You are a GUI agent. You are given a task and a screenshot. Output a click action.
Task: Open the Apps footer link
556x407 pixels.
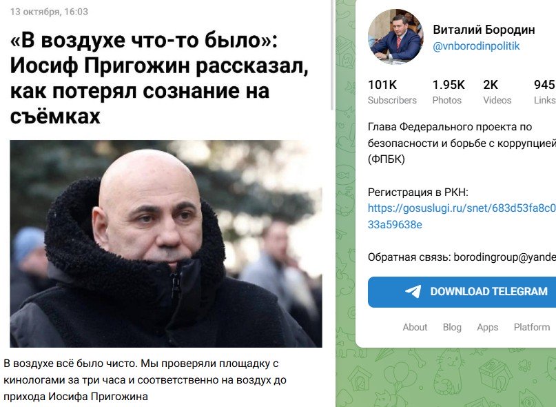click(x=488, y=327)
